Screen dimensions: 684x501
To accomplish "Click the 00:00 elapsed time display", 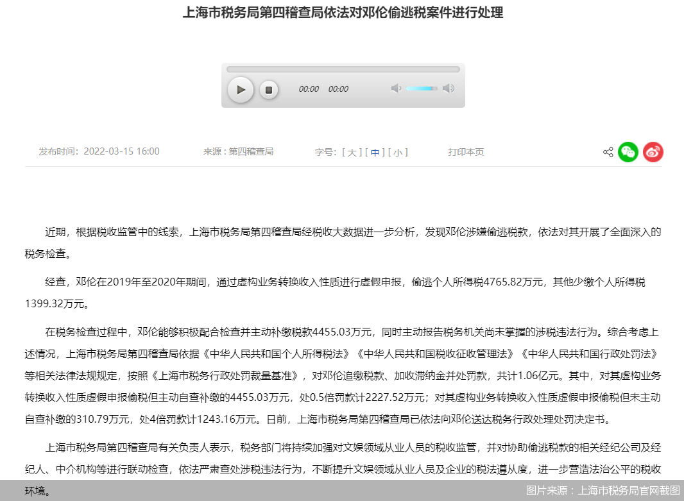I will [x=309, y=90].
